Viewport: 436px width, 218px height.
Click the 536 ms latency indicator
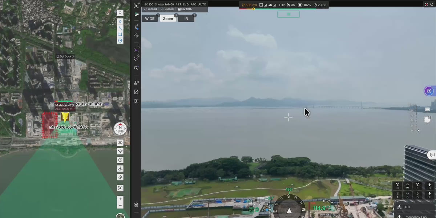pos(249,5)
